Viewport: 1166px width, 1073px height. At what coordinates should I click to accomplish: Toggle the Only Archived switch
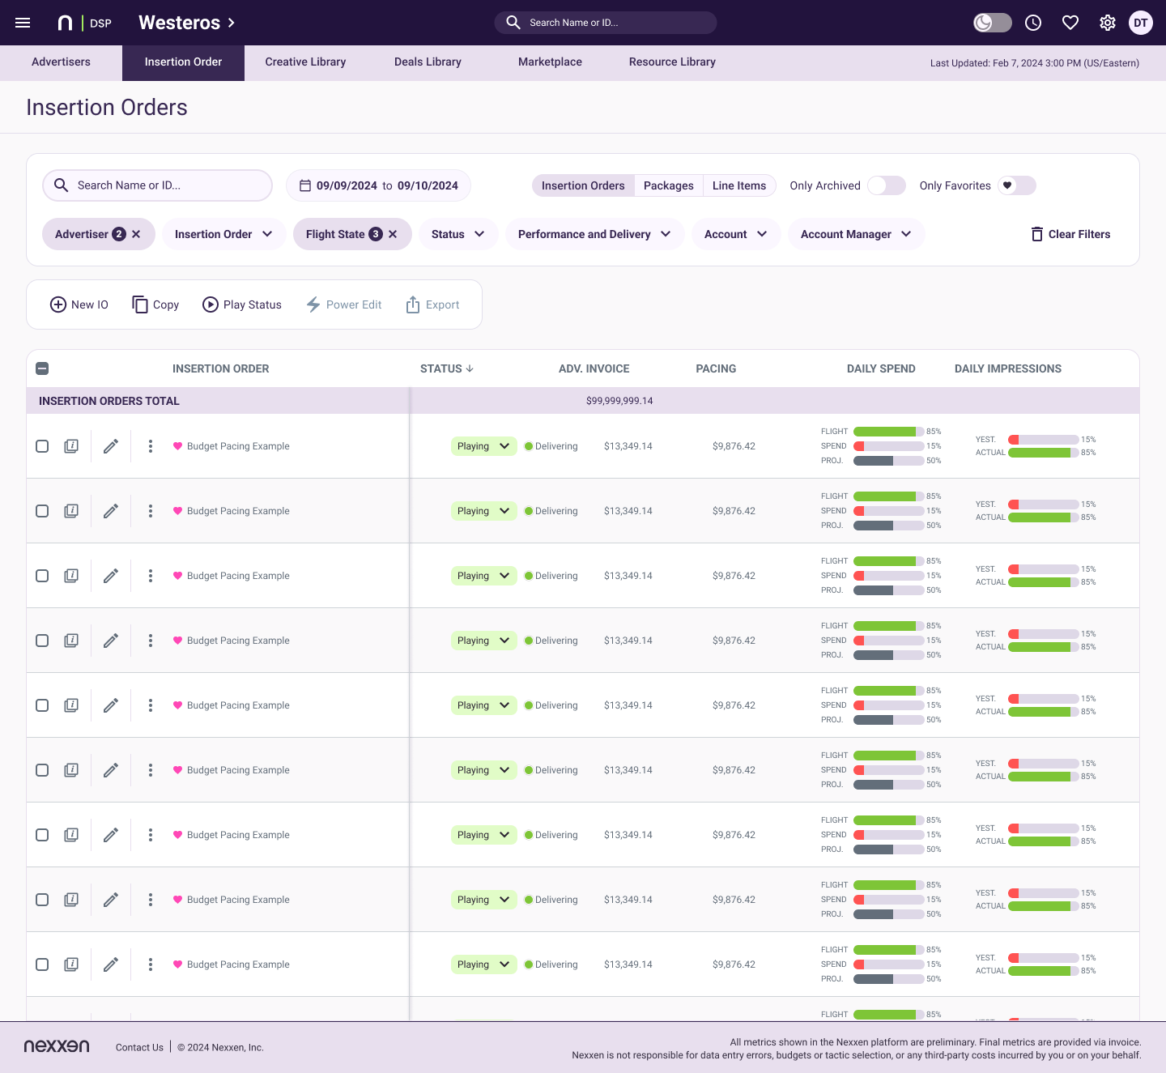tap(887, 185)
